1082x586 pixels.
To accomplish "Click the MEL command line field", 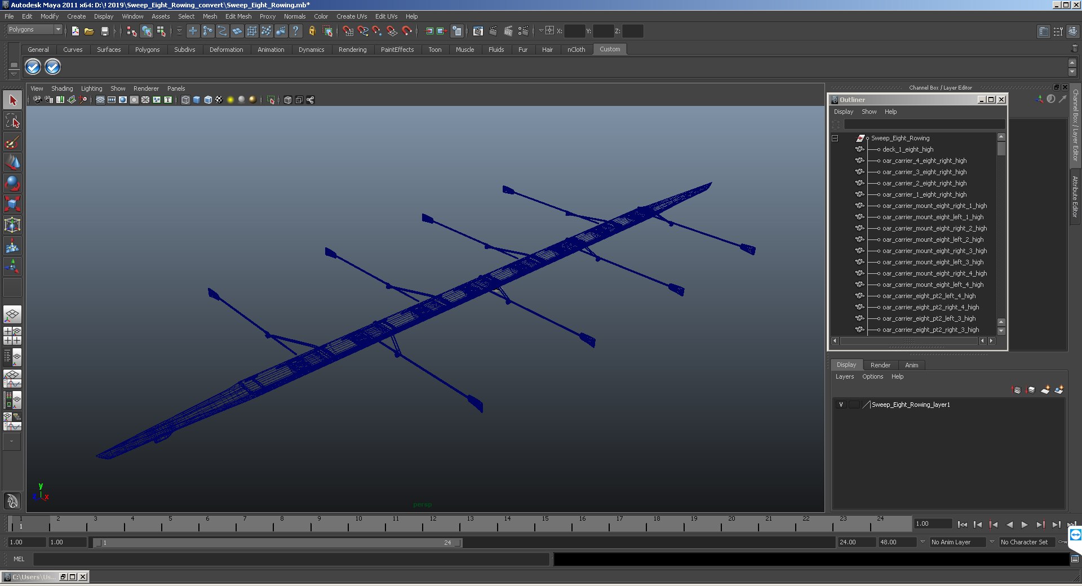I will tap(291, 559).
